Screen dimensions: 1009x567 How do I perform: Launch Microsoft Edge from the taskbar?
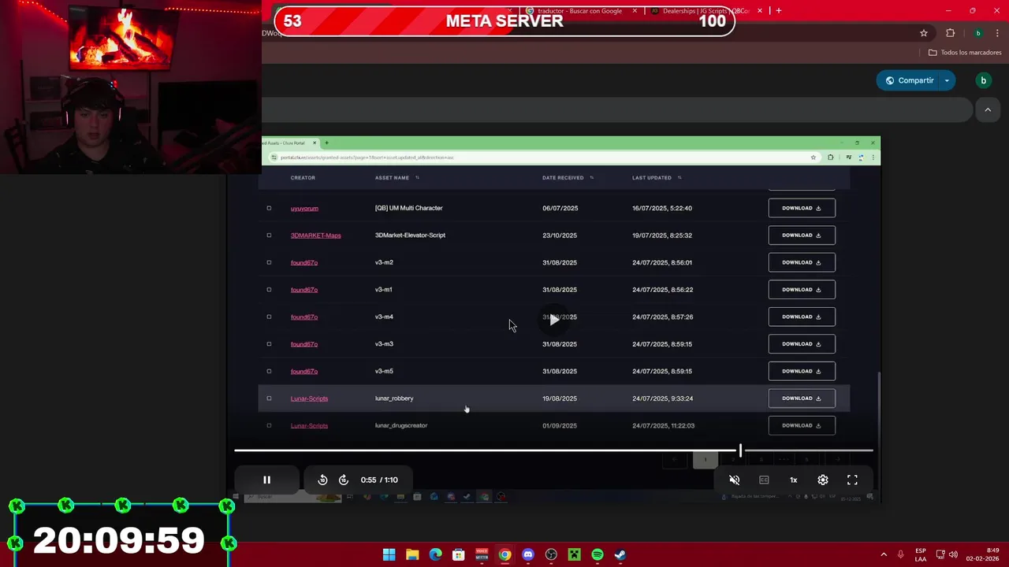(435, 555)
